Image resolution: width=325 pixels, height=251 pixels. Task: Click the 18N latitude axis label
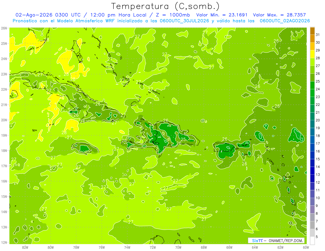click(x=4, y=151)
